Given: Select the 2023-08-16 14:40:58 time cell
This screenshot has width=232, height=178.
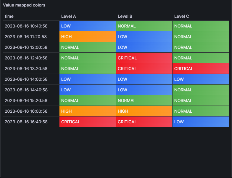Looking at the screenshot, I should [x=26, y=90].
